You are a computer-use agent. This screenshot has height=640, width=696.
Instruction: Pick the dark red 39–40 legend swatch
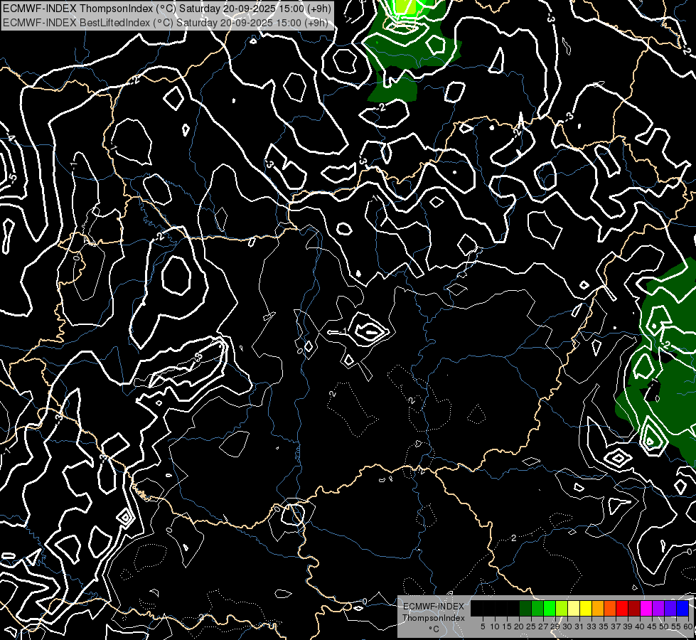(x=634, y=608)
